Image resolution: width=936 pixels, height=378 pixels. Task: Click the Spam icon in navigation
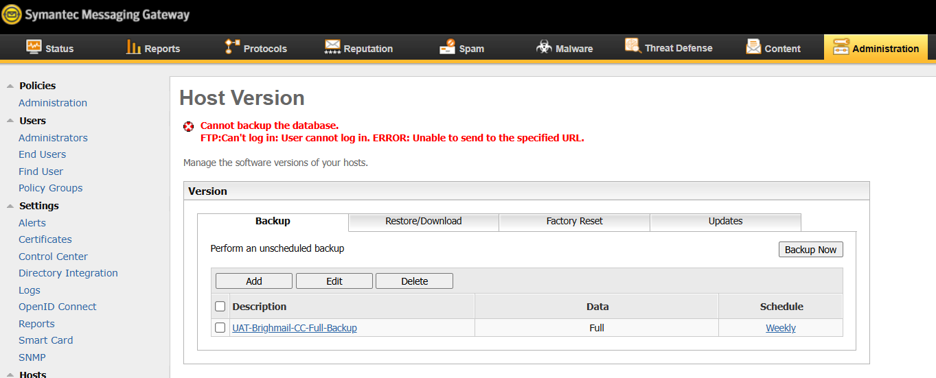click(447, 47)
